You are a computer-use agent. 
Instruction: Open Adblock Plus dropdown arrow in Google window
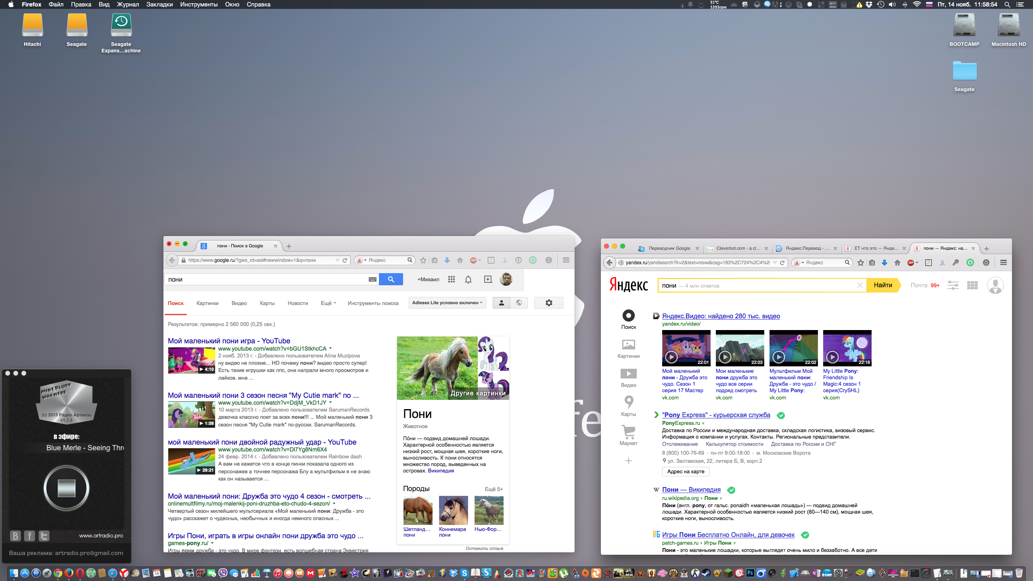pyautogui.click(x=480, y=260)
